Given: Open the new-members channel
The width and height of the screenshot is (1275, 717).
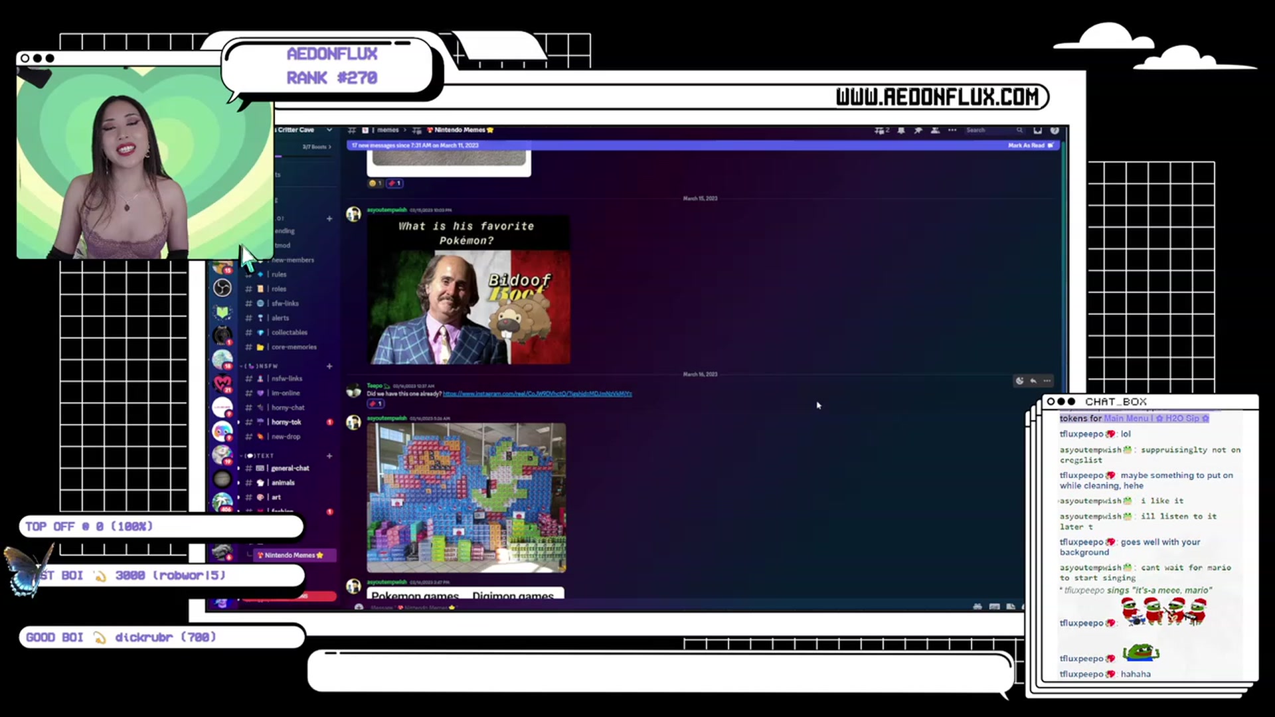Looking at the screenshot, I should (293, 260).
